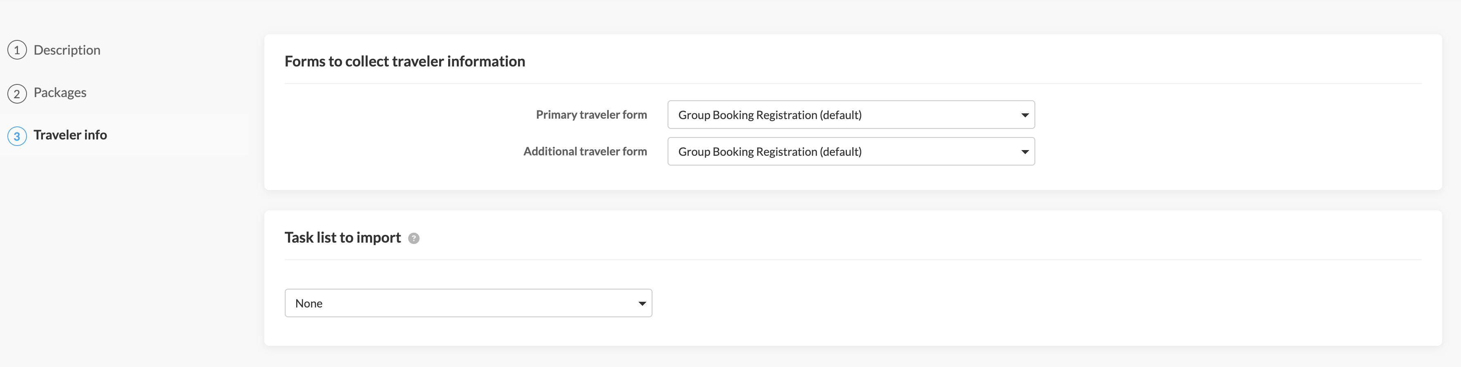Click the Task list to import heading
This screenshot has height=367, width=1461.
342,238
